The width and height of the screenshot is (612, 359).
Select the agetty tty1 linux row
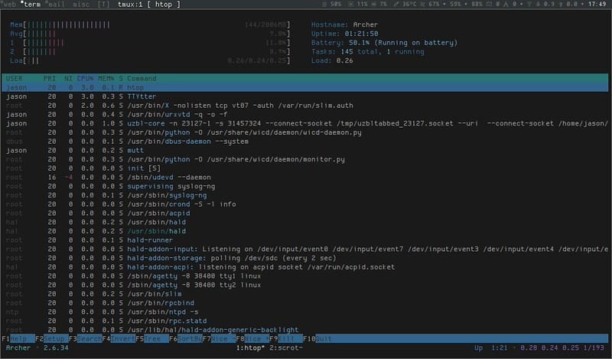click(x=304, y=276)
